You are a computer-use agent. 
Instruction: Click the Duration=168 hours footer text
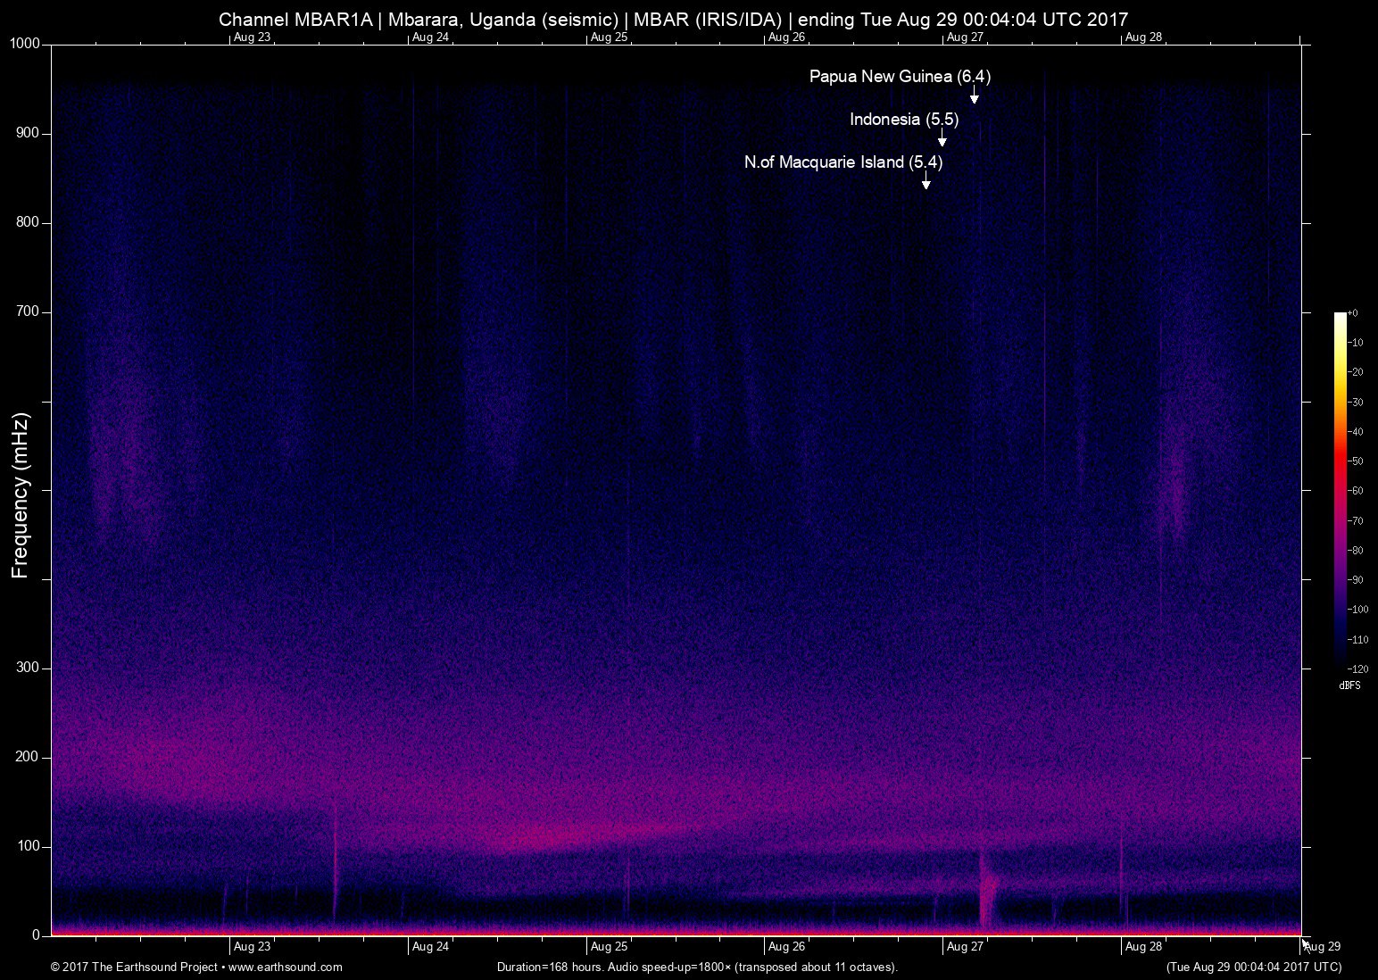[696, 967]
